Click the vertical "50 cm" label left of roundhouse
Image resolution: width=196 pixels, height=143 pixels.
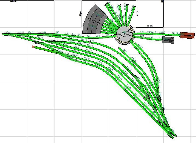coord(80,14)
